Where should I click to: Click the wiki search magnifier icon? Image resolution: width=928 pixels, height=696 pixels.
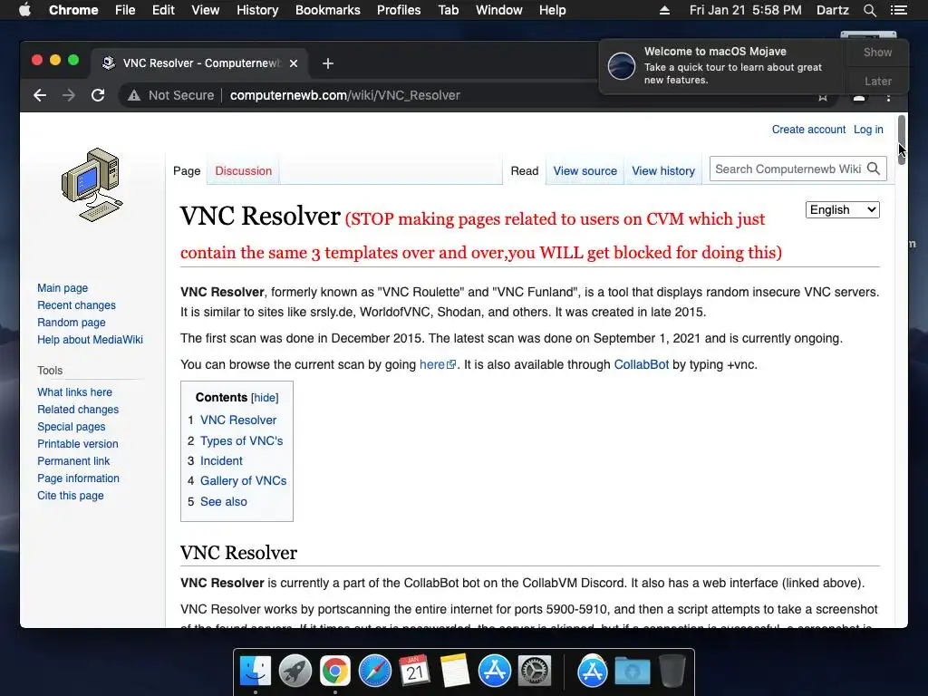pyautogui.click(x=874, y=169)
